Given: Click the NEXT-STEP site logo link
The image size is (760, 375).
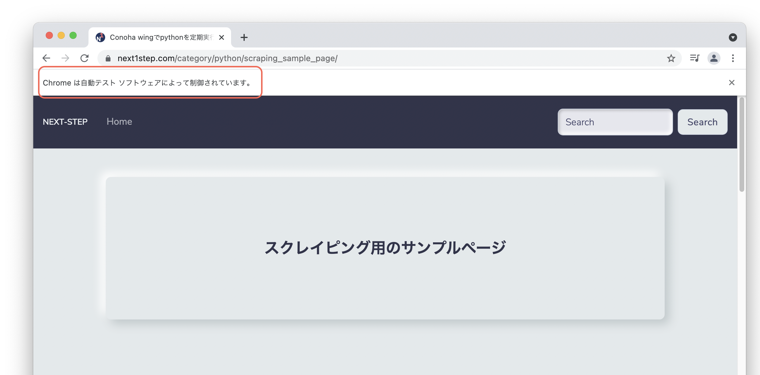Looking at the screenshot, I should click(x=65, y=122).
